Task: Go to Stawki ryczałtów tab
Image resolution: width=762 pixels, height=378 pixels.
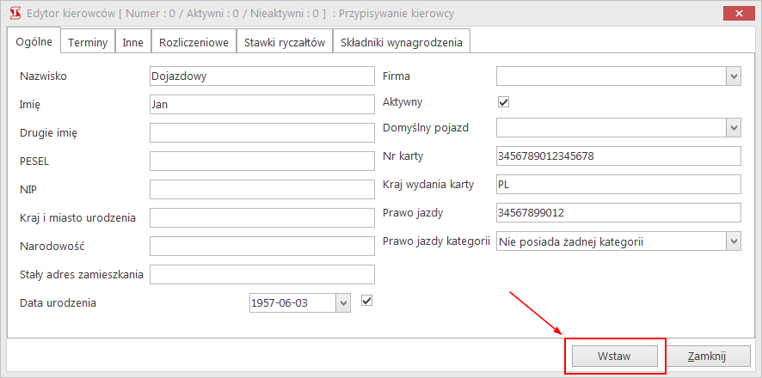Action: click(285, 42)
